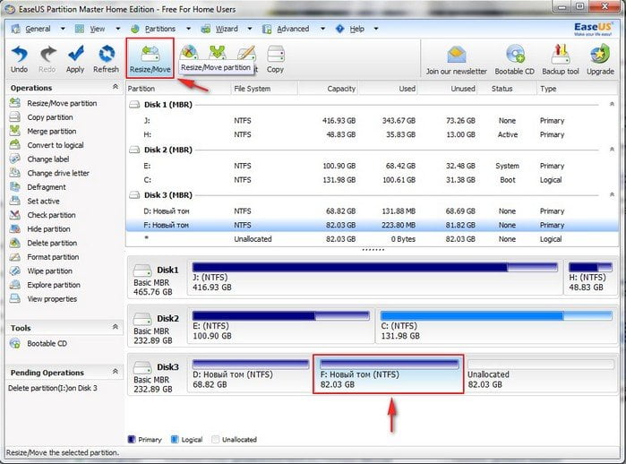Select the F: partition block on Disk3
This screenshot has width=626, height=464.
tap(389, 373)
